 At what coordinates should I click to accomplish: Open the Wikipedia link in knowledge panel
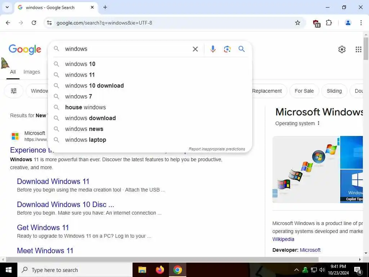point(283,239)
